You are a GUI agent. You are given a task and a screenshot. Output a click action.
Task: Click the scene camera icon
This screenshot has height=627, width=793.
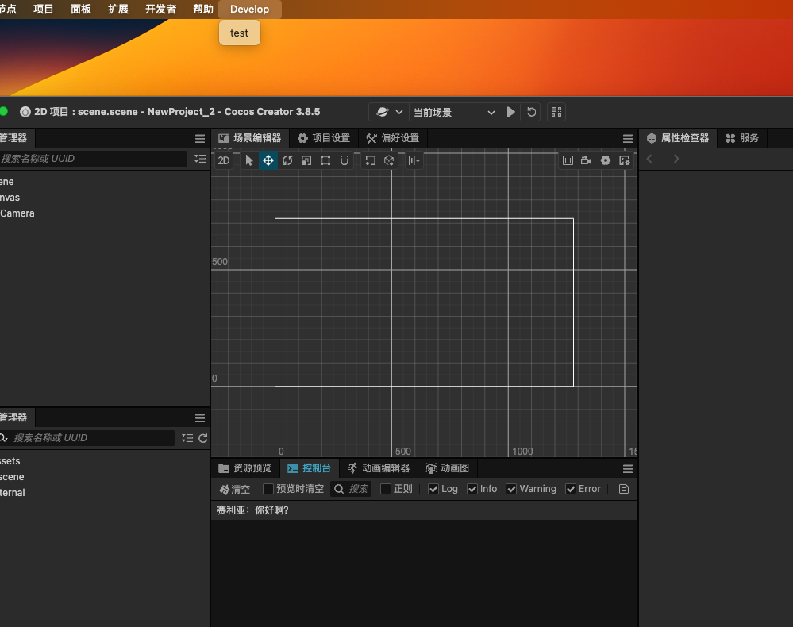[586, 161]
